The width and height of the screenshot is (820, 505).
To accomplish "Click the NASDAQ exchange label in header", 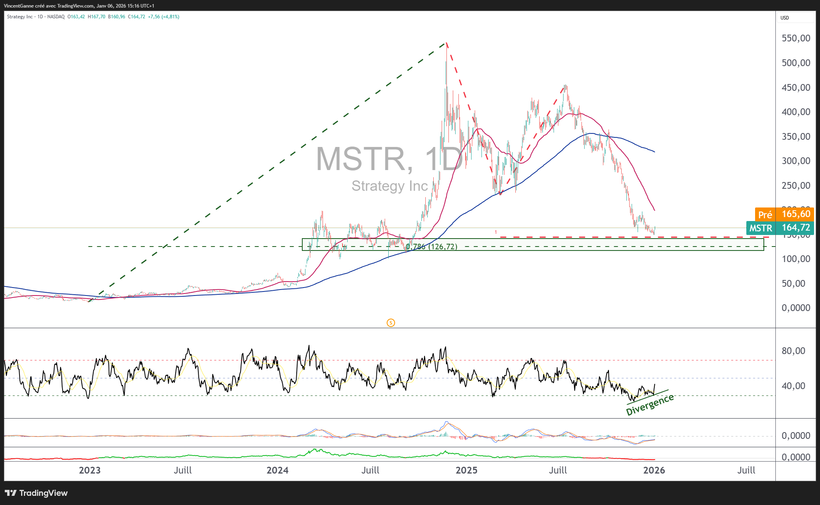I will (56, 17).
